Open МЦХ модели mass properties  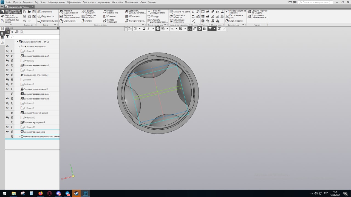pos(234,21)
